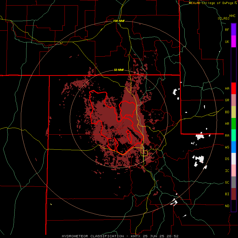
Task: Click the RF purple legend swatch
Action: coord(234,29)
